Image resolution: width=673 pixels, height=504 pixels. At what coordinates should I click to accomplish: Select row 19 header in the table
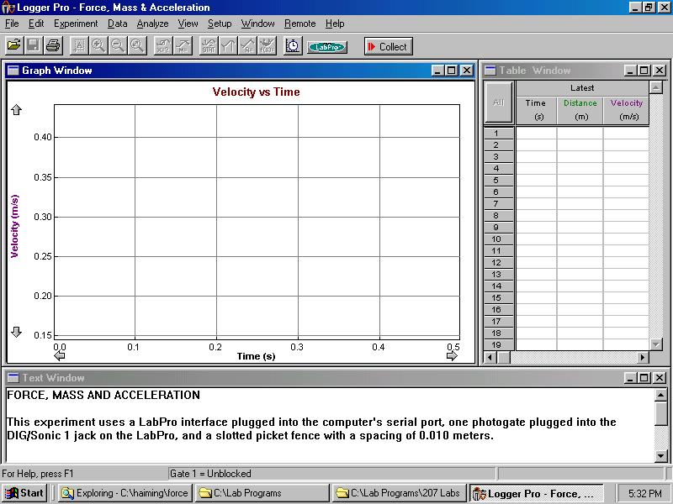(496, 344)
